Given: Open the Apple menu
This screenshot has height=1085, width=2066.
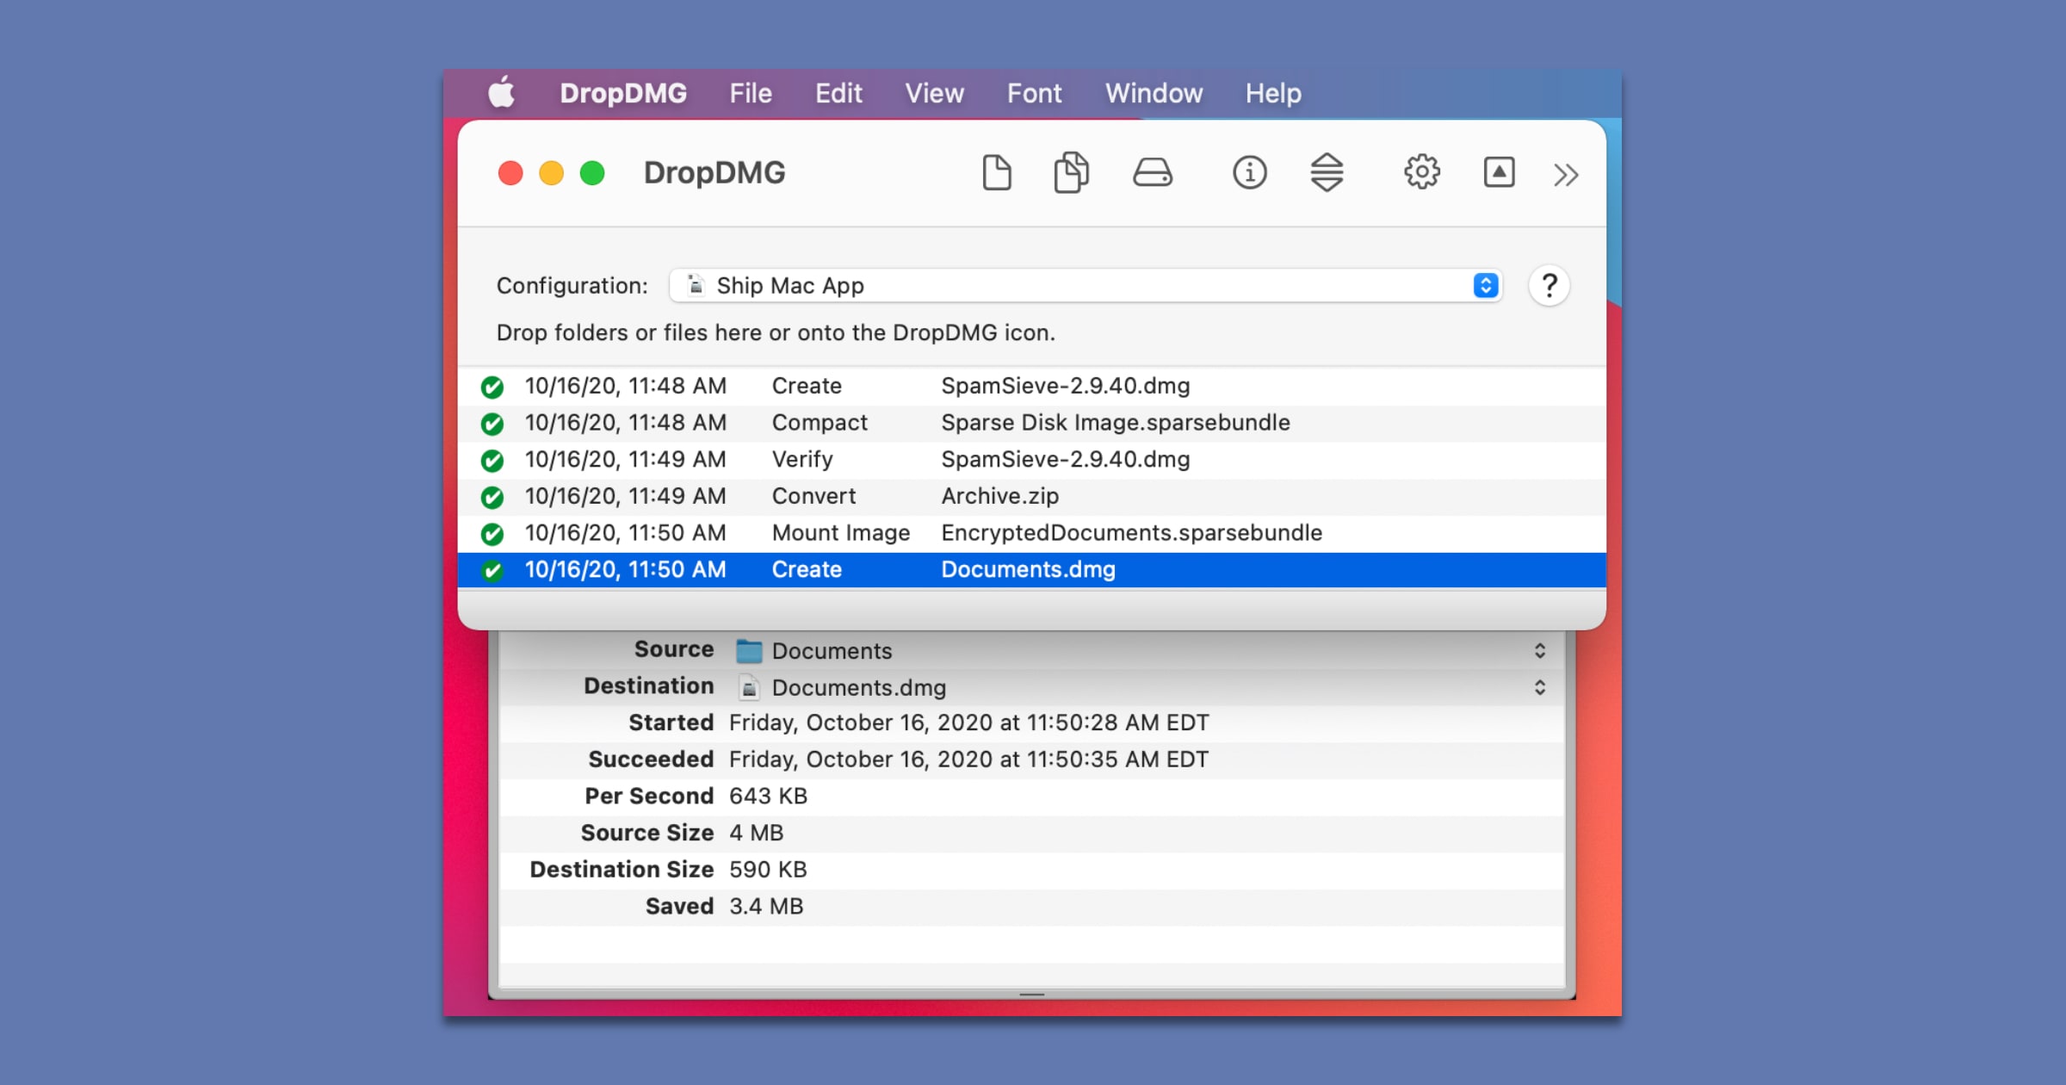Looking at the screenshot, I should [502, 93].
